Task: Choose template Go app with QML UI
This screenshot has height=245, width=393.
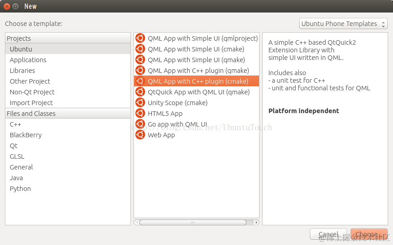Action: [196, 124]
